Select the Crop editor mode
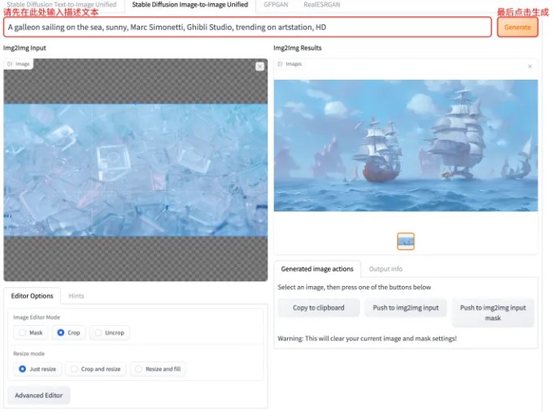553x412 pixels. click(x=69, y=332)
